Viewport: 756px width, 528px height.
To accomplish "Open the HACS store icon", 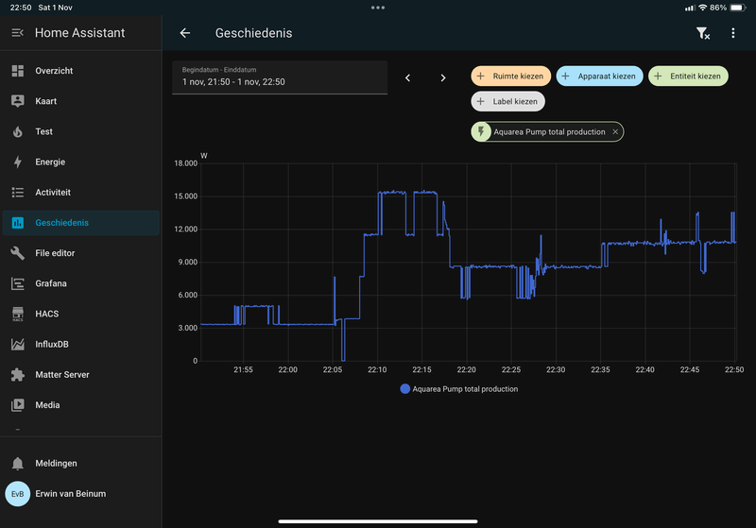I will coord(17,314).
